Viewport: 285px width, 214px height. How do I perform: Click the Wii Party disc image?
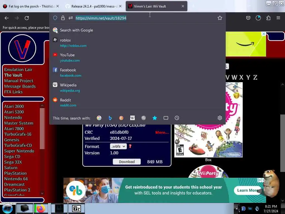click(x=208, y=171)
